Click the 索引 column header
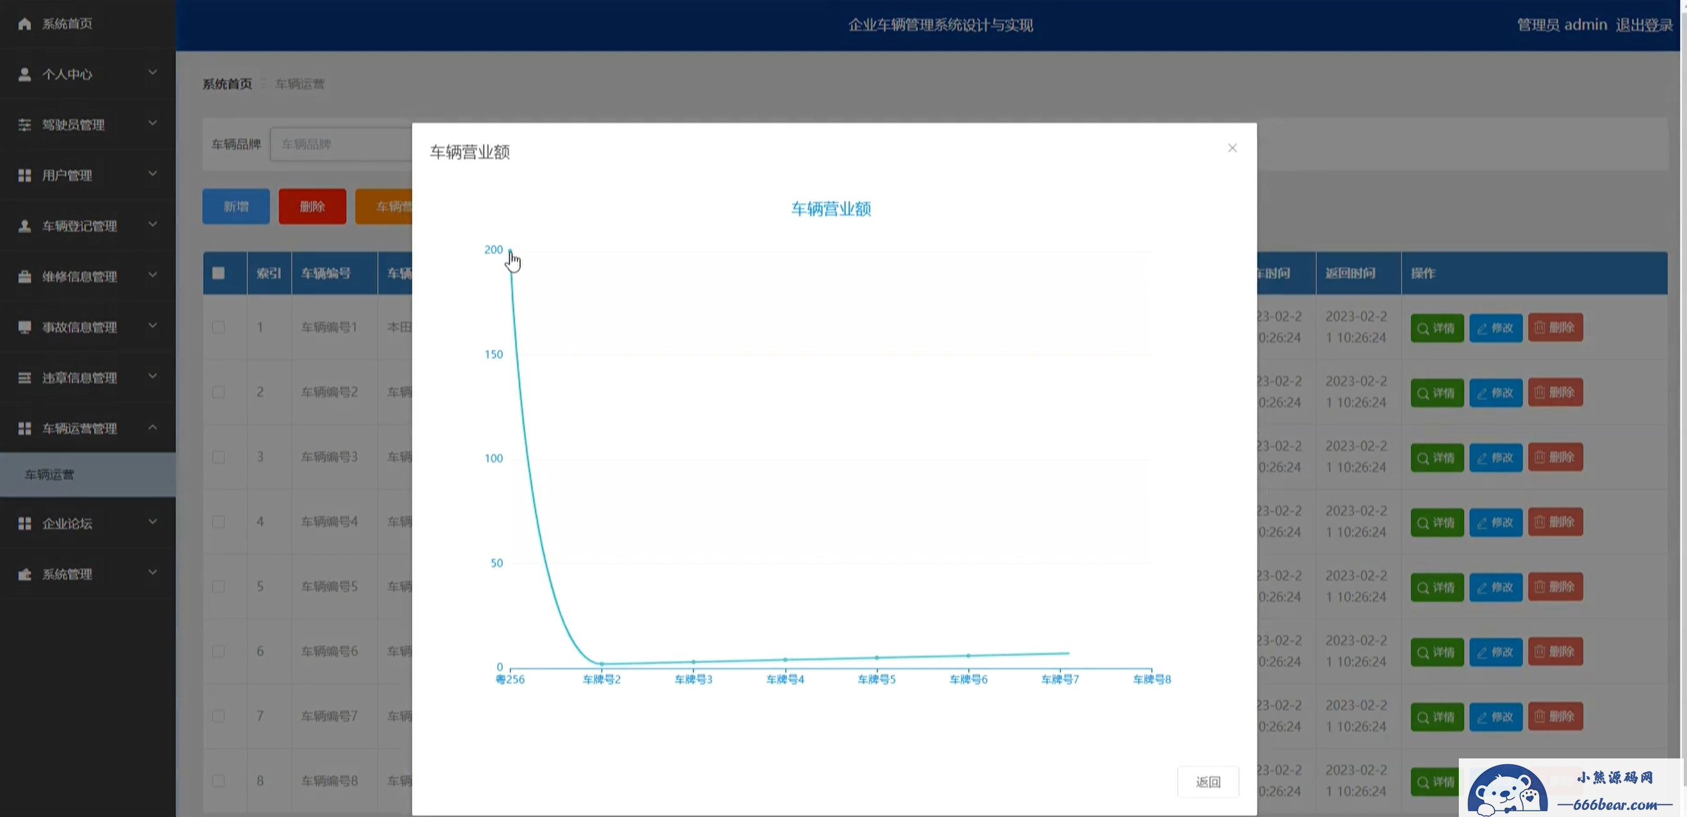This screenshot has width=1687, height=817. coord(268,273)
